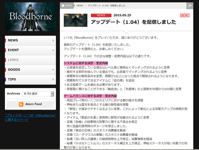The width and height of the screenshot is (199, 150).
Task: Click the Bloodborne logo banner
Action: tap(30, 16)
